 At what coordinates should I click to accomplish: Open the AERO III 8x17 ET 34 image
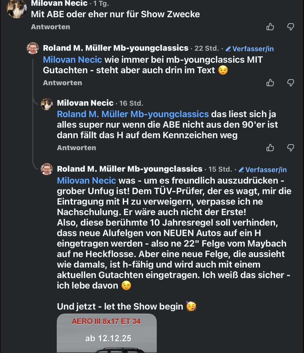click(x=107, y=333)
